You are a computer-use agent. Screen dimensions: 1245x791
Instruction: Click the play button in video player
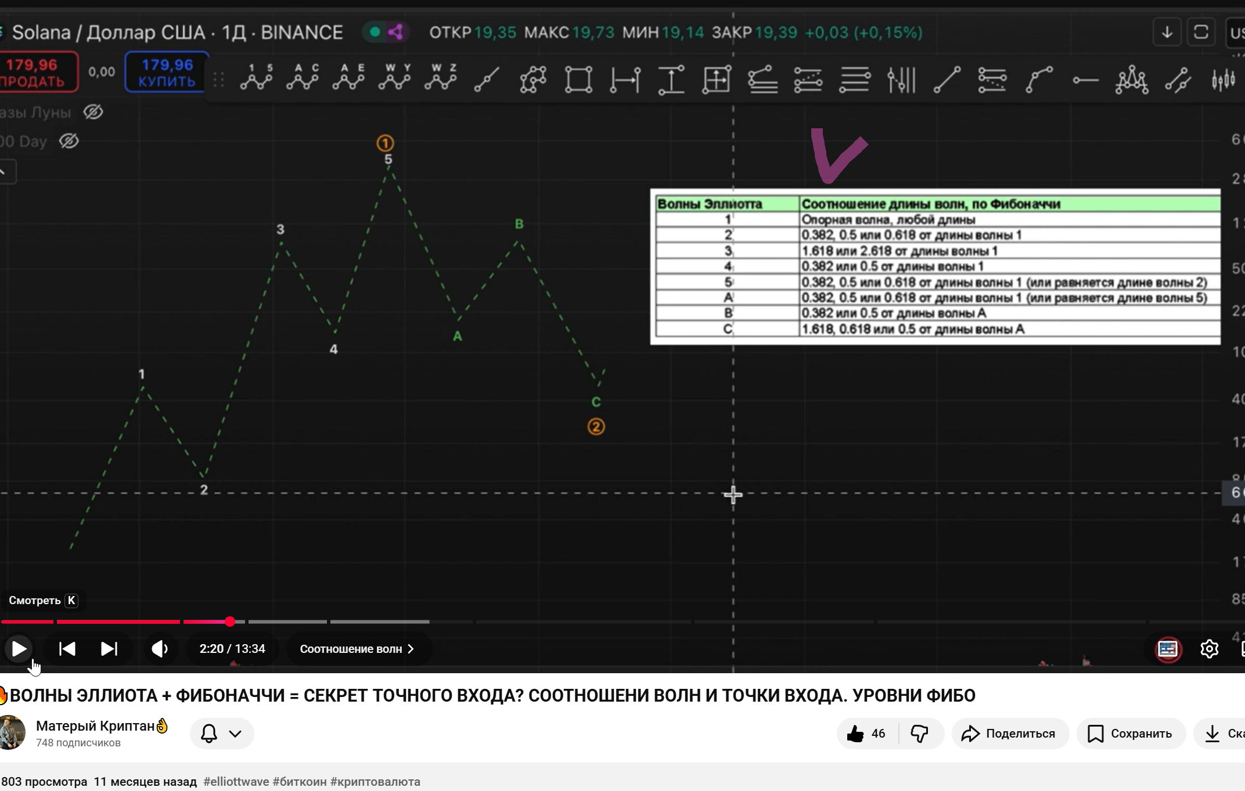pyautogui.click(x=19, y=649)
